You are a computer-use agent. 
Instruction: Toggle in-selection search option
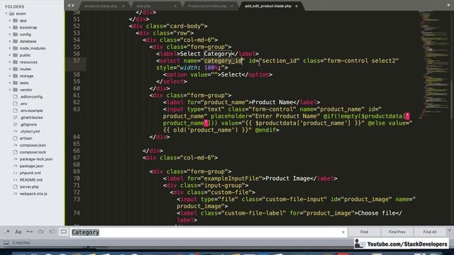click(52, 232)
